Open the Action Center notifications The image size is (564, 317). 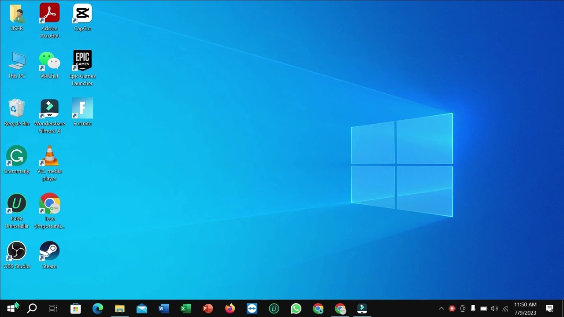(550, 309)
